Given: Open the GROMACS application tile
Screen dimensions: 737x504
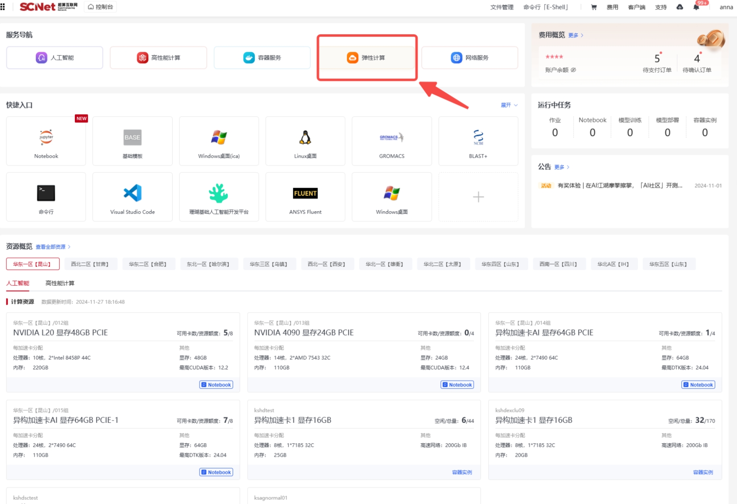Looking at the screenshot, I should pyautogui.click(x=391, y=141).
